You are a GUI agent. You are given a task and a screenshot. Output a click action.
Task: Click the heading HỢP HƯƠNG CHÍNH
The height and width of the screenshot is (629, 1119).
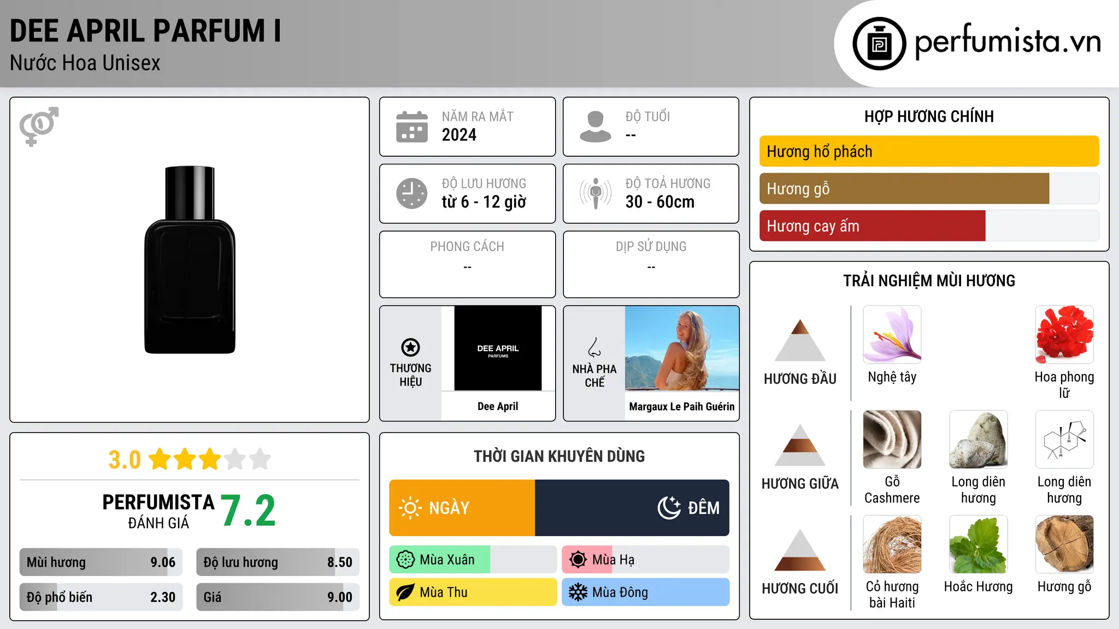coord(929,116)
